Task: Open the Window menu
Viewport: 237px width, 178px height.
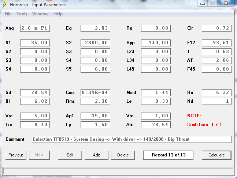Action: tap(40, 14)
